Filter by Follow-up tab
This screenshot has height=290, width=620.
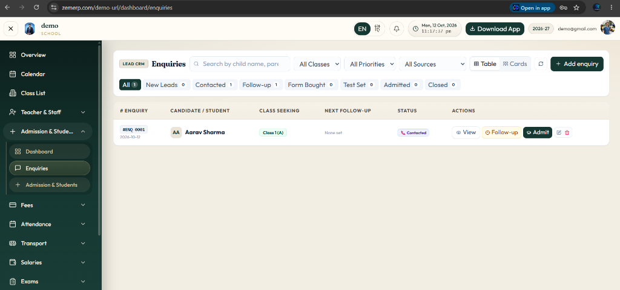click(x=261, y=85)
